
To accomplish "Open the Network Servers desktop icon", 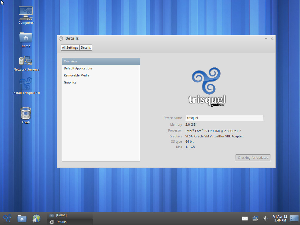I will tap(26, 64).
